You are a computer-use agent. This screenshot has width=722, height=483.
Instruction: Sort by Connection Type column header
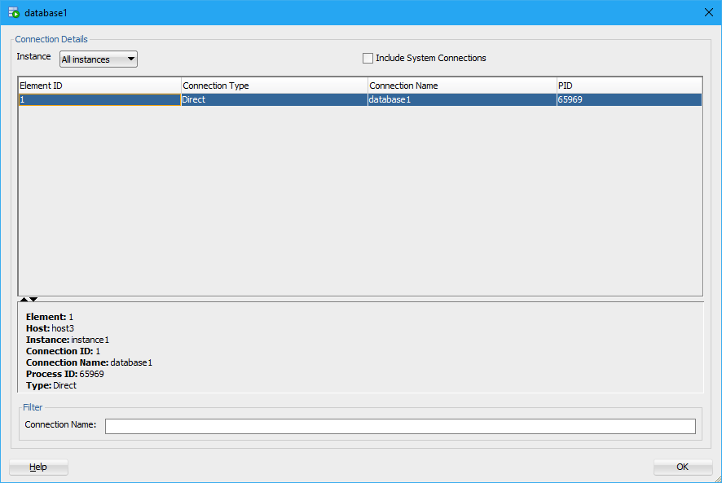275,86
